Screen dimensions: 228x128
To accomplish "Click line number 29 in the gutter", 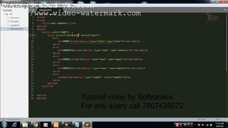I will click(x=32, y=98).
